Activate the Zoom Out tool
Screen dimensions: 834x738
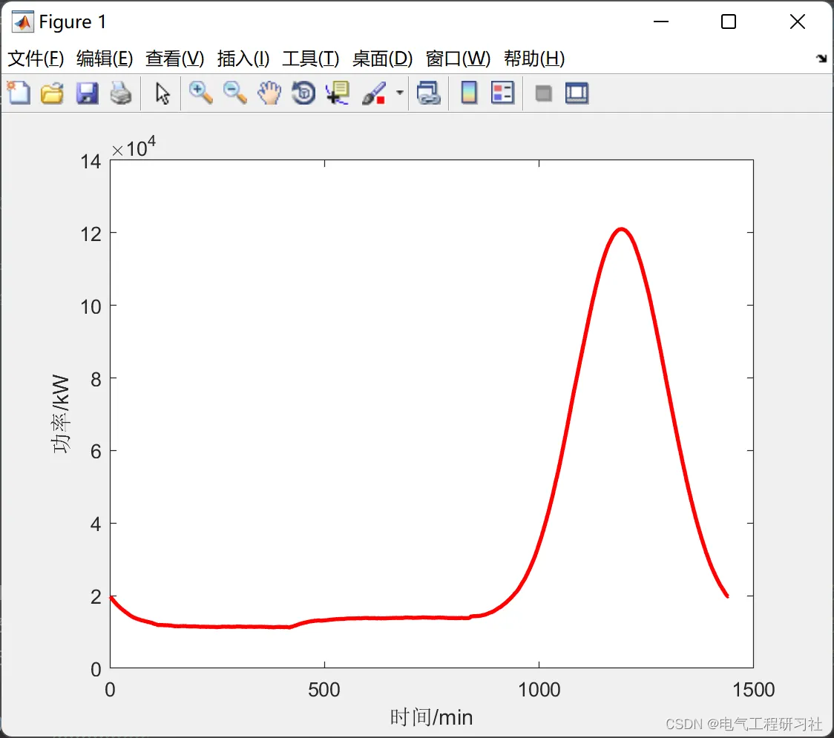pos(234,93)
